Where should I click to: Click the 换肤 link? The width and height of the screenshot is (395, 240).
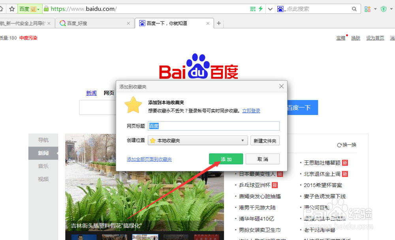tap(356, 38)
